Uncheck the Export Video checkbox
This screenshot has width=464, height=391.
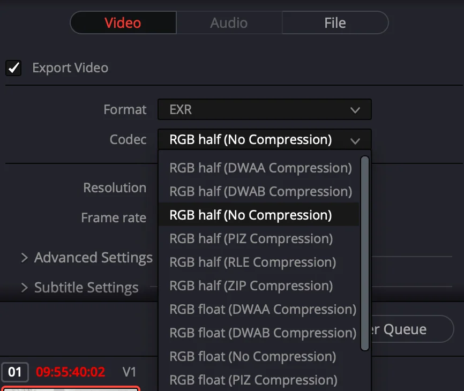[13, 68]
